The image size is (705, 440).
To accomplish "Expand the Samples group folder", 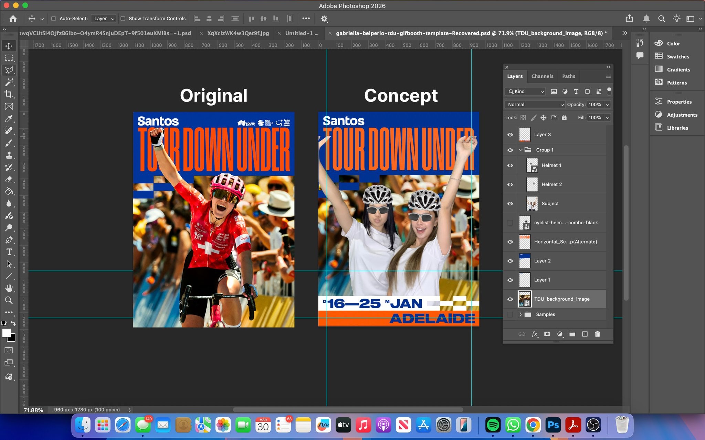I will [521, 314].
